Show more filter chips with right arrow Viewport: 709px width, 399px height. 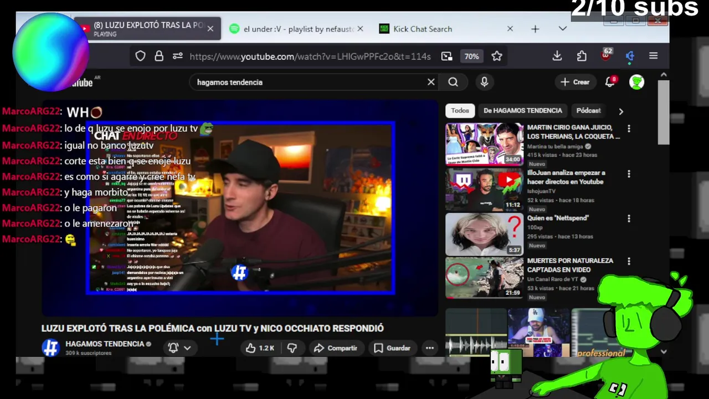(x=621, y=111)
